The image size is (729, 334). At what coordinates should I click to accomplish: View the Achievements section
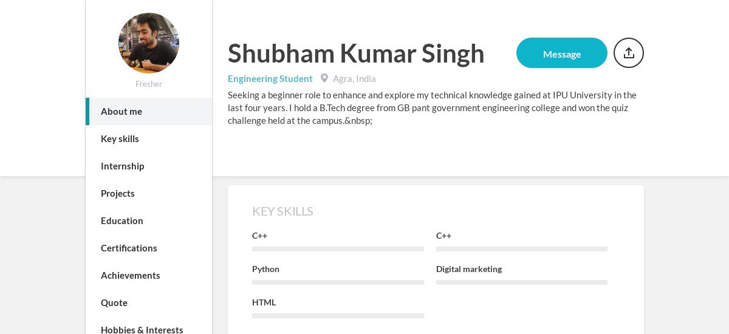[x=149, y=275]
